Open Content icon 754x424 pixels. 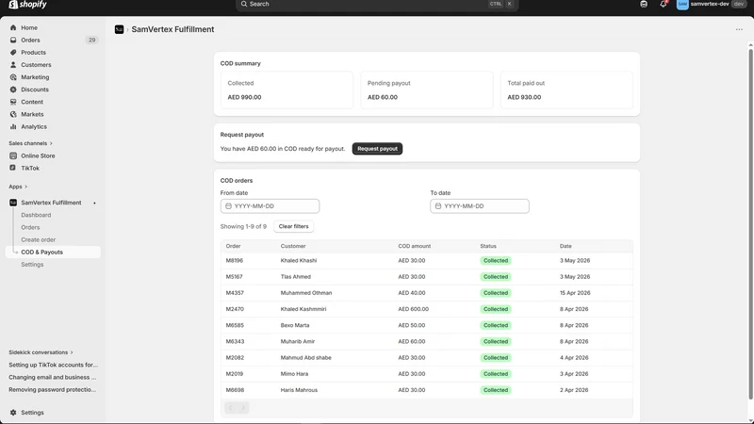13,102
